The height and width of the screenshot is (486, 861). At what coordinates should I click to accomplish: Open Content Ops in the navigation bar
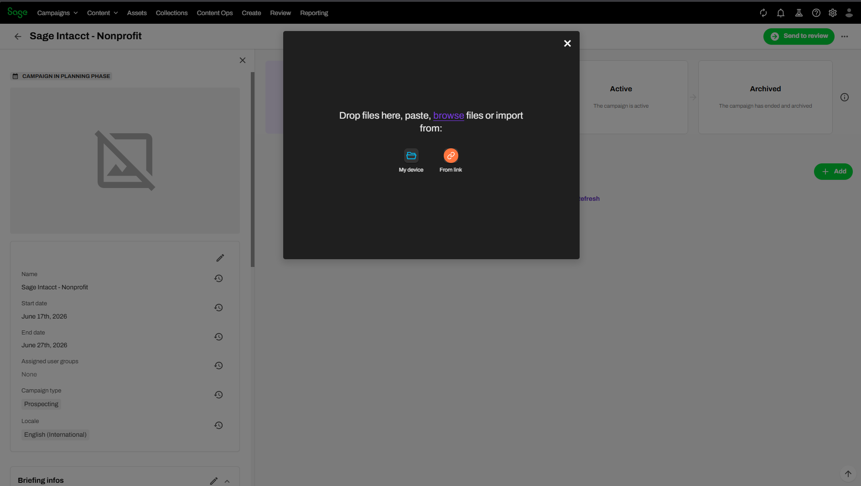[x=215, y=13]
